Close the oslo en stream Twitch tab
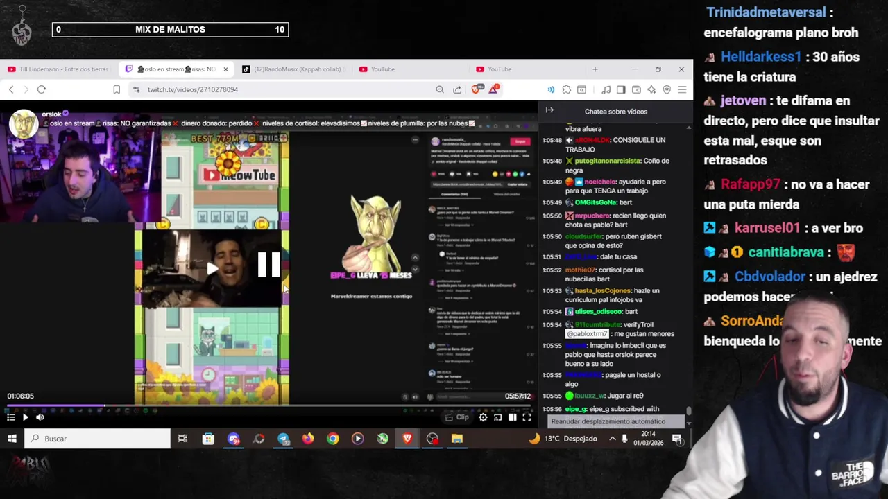 225,69
